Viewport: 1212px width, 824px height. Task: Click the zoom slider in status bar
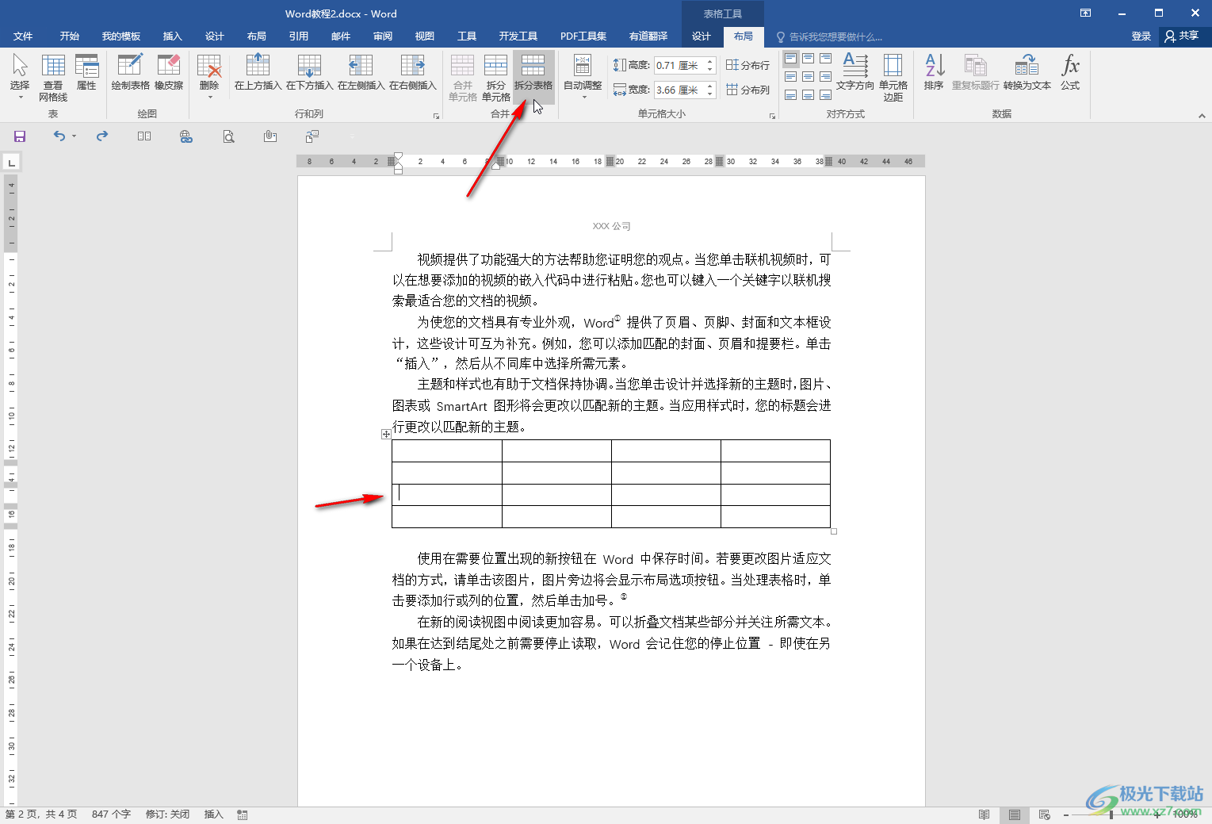click(x=1111, y=814)
